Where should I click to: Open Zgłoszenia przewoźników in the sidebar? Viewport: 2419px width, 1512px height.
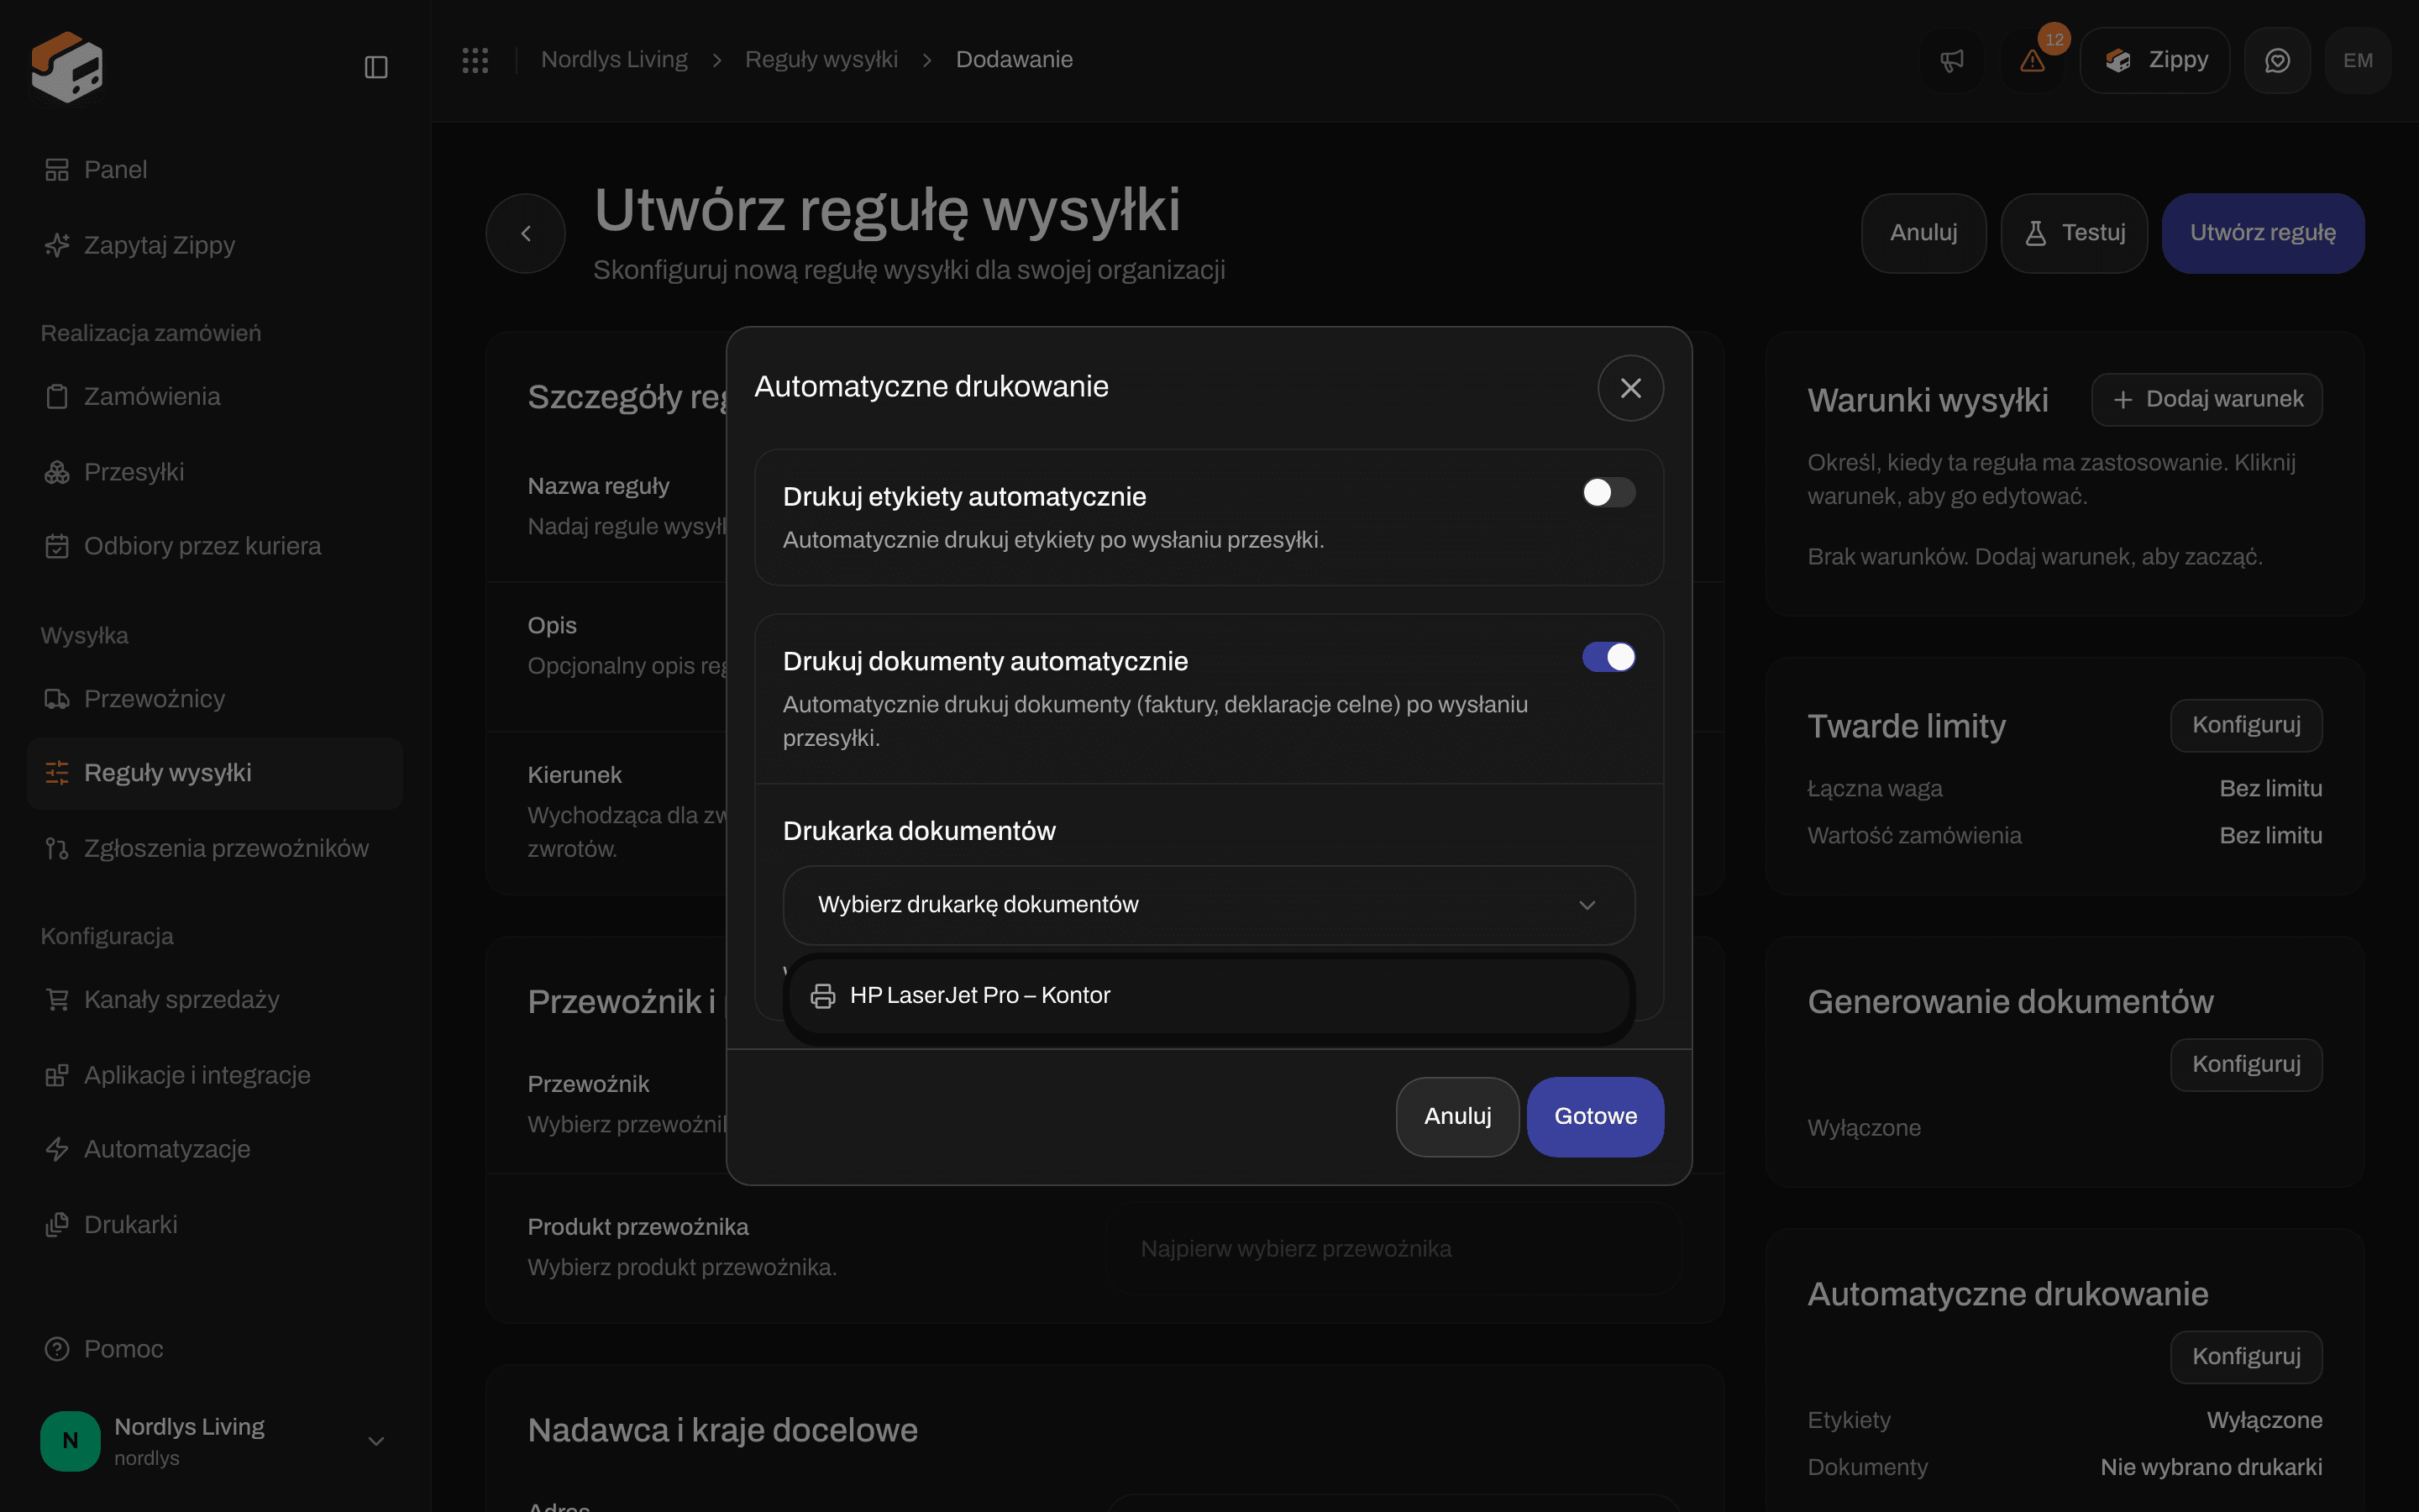tap(215, 848)
